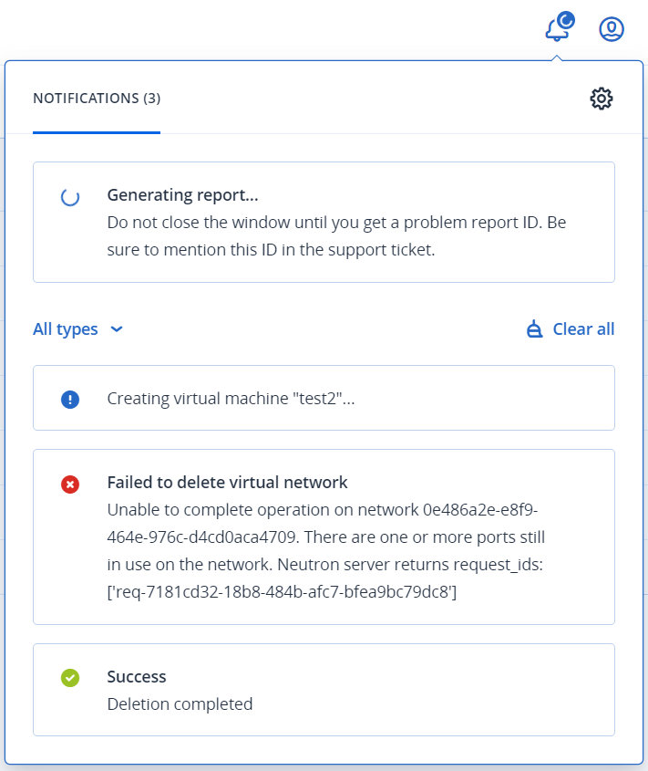648x771 pixels.
Task: Click the blue info icon for test2 creation
Action: (x=70, y=400)
